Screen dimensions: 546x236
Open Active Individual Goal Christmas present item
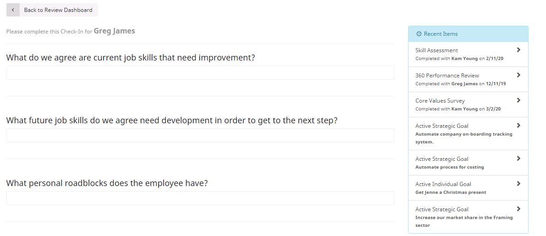(468, 187)
